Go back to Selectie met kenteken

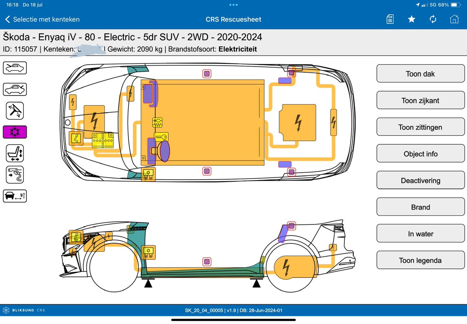42,19
